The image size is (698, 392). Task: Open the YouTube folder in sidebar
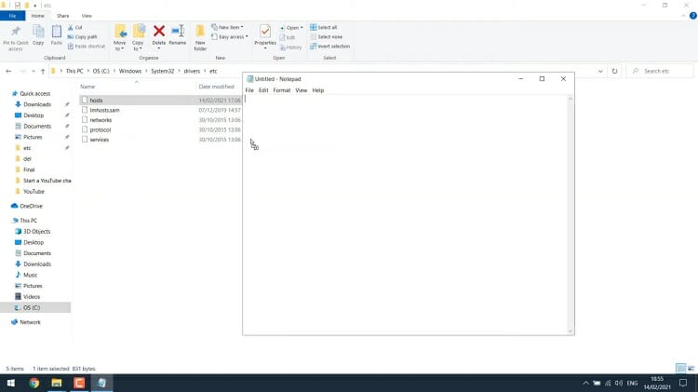34,191
